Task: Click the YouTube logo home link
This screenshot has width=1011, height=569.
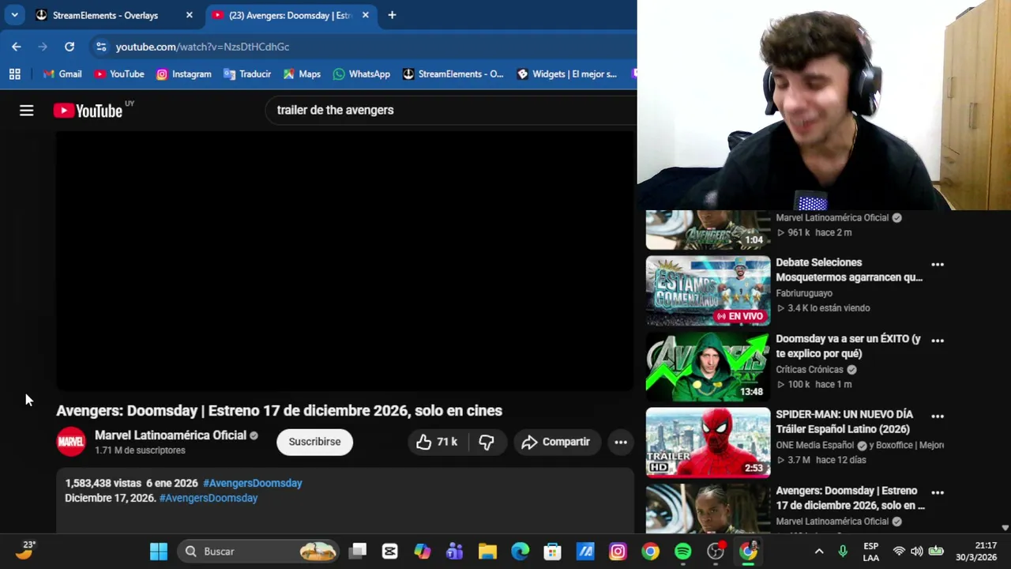Action: (x=88, y=111)
